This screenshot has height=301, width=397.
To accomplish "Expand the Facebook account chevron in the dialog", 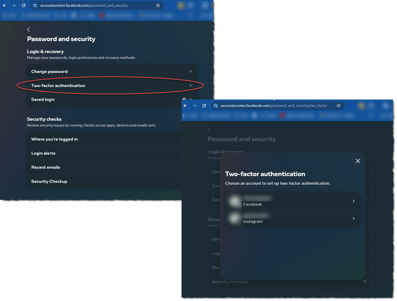I will coord(353,201).
